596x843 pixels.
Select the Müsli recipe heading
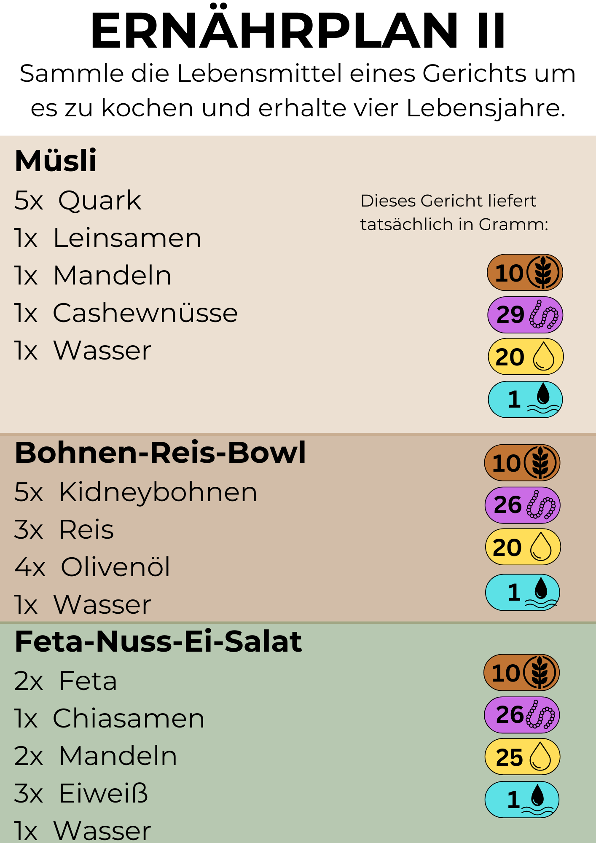click(56, 161)
